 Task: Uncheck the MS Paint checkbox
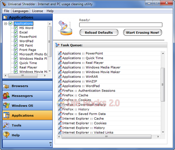[x=16, y=45]
